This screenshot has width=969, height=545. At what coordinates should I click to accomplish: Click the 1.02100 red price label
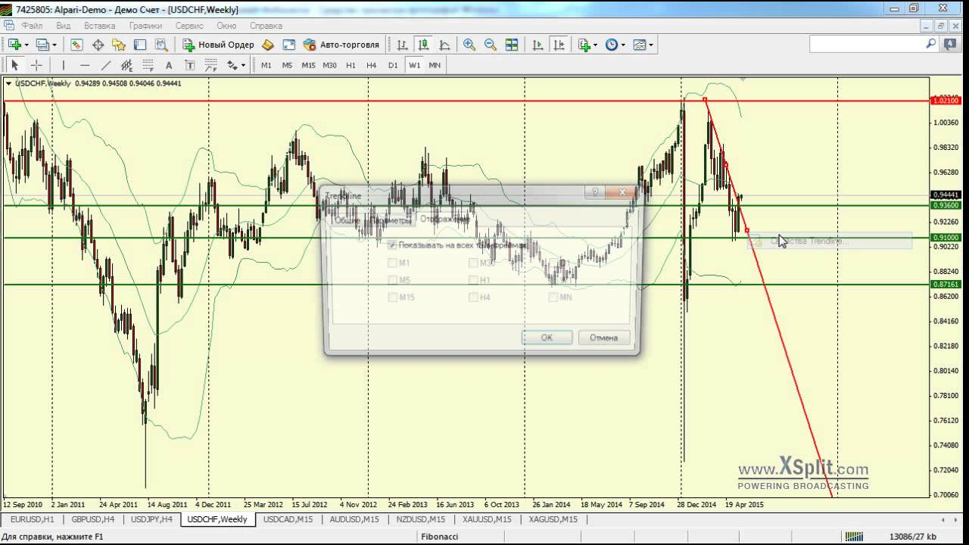pyautogui.click(x=946, y=101)
